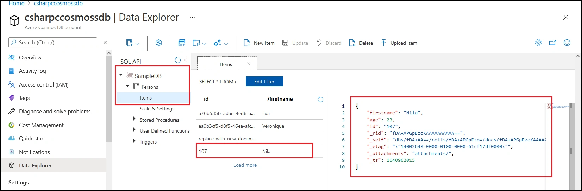Open the New SQL Query icon
Image resolution: width=582 pixels, height=191 pixels.
[182, 43]
